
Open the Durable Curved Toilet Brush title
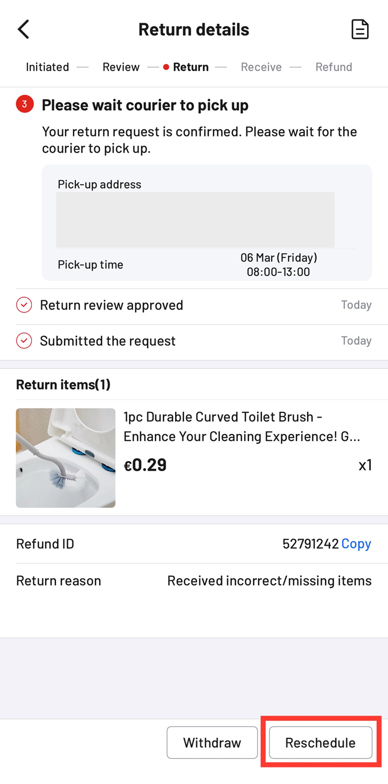click(x=242, y=427)
